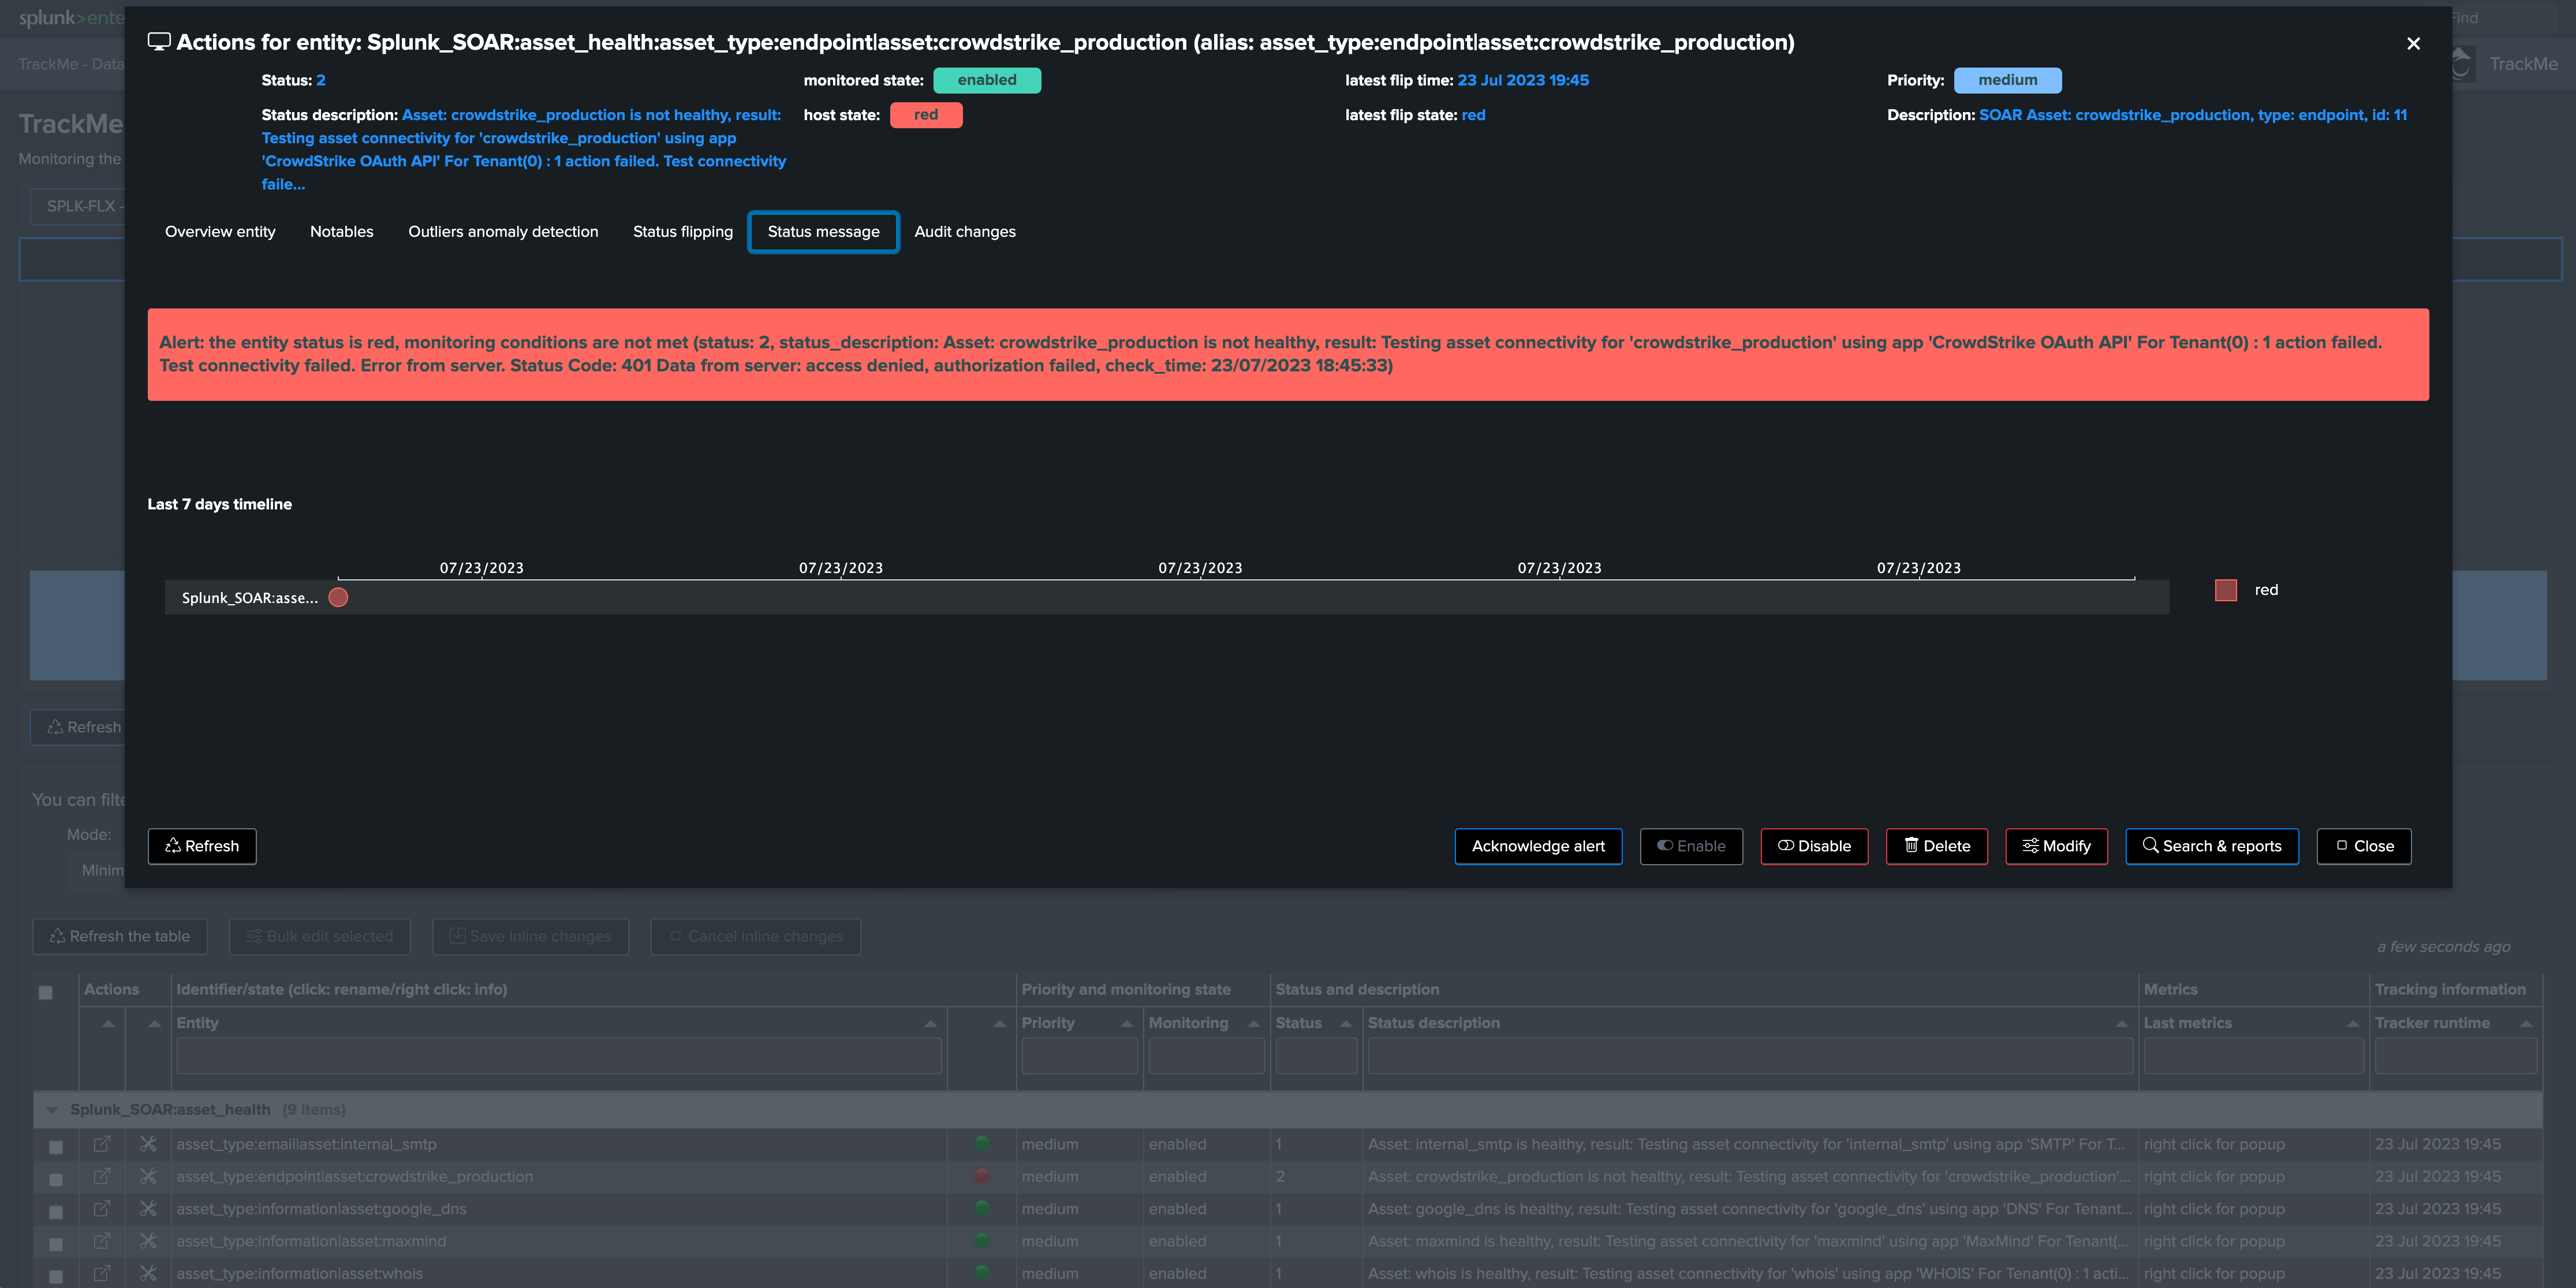The height and width of the screenshot is (1288, 2576).
Task: Switch to Overview entity tab
Action: tap(220, 232)
